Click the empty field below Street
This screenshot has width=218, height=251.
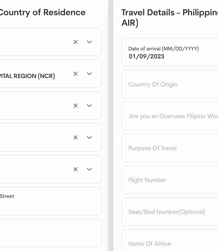point(50,233)
